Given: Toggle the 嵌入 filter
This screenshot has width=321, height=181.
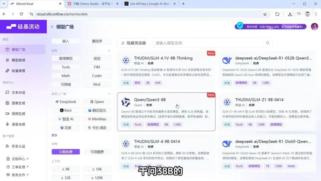Looking at the screenshot, I should 66,41.
